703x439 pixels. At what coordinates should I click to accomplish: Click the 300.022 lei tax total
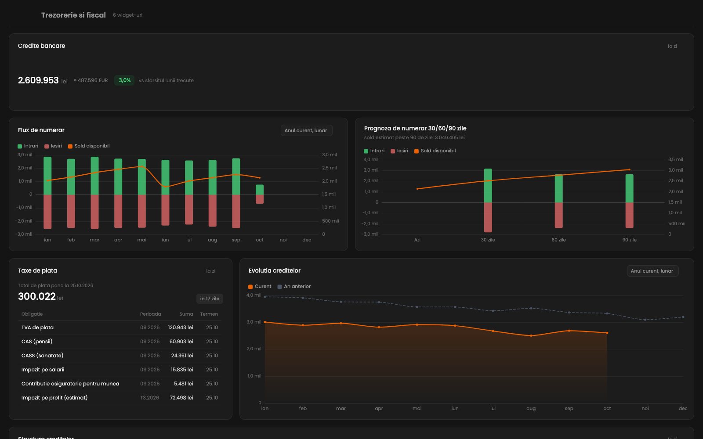(x=40, y=297)
